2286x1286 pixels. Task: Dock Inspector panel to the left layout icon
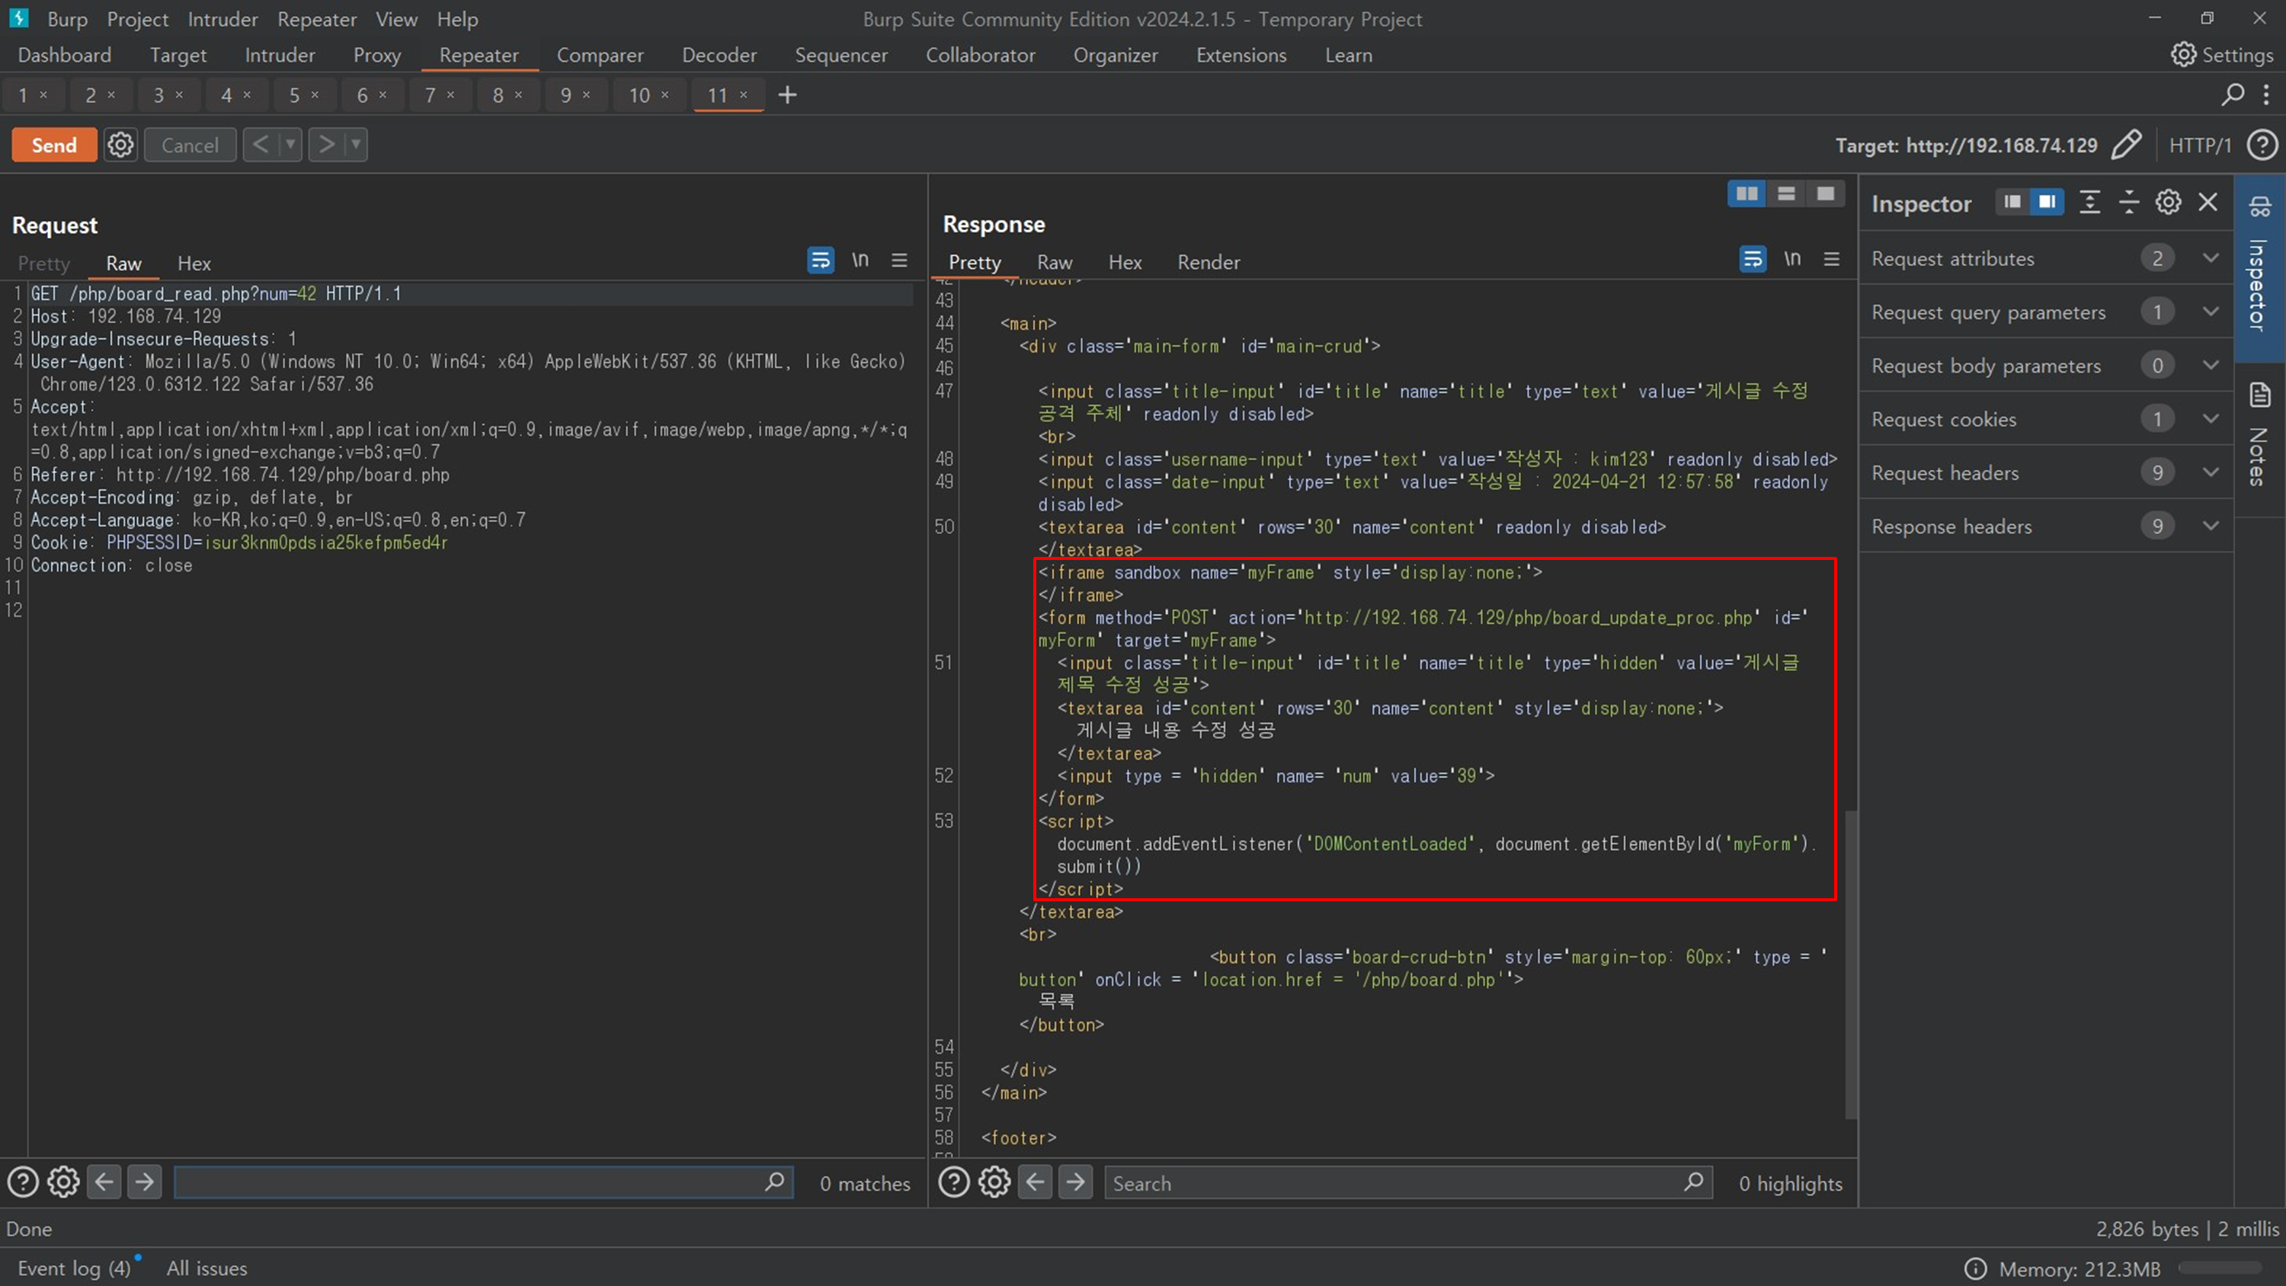pos(2012,203)
